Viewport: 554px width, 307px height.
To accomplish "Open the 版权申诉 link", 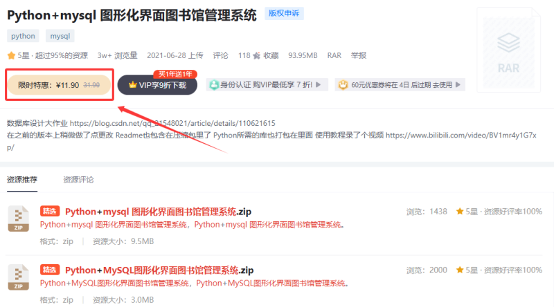I will coord(284,13).
